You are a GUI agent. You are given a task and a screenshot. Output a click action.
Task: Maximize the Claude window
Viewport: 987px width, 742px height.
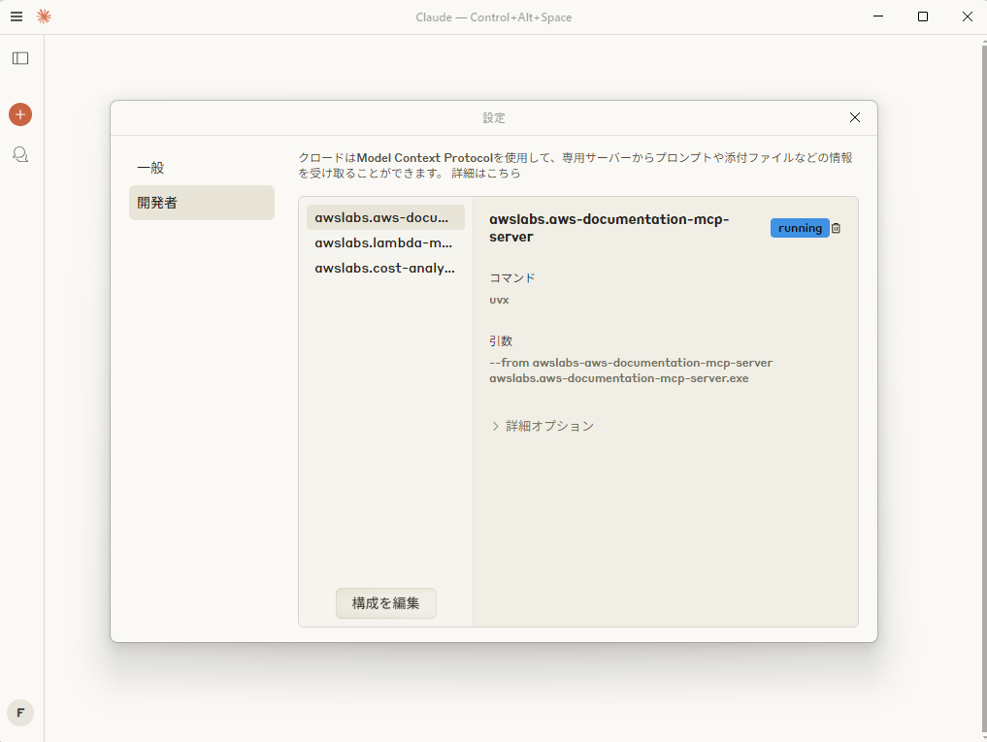coord(923,17)
